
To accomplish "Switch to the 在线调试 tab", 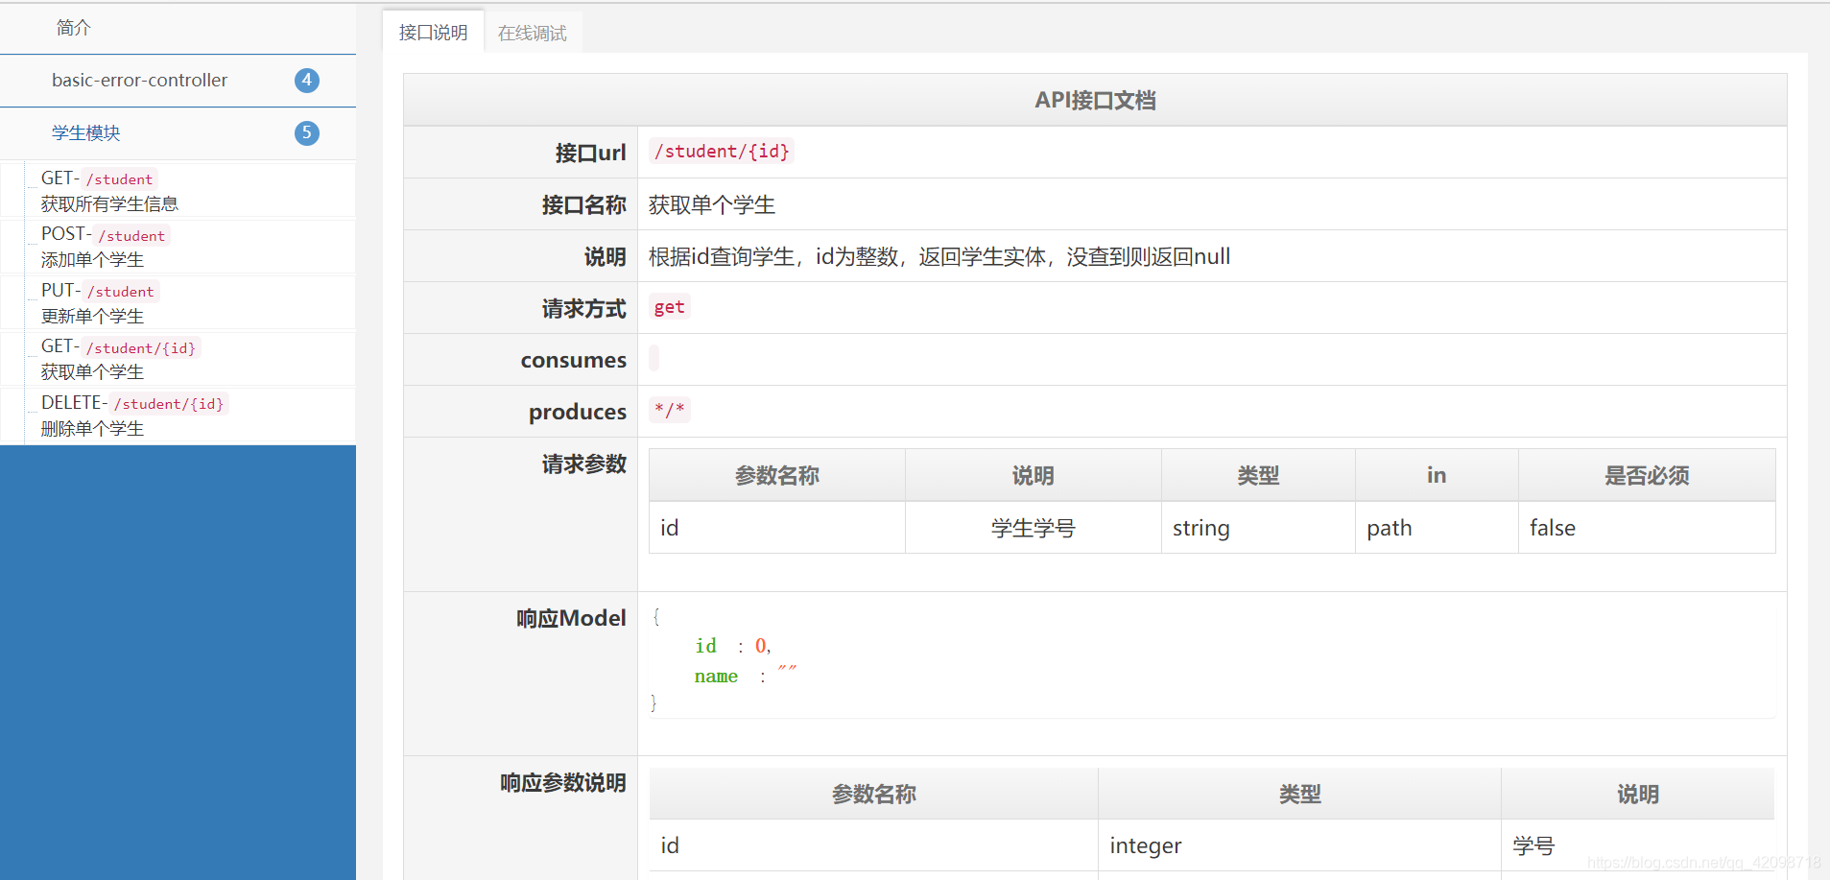I will 533,34.
